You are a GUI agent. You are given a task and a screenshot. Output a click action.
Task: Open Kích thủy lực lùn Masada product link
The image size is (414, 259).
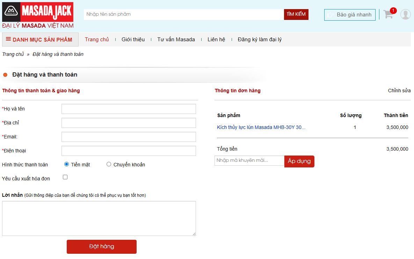click(261, 127)
